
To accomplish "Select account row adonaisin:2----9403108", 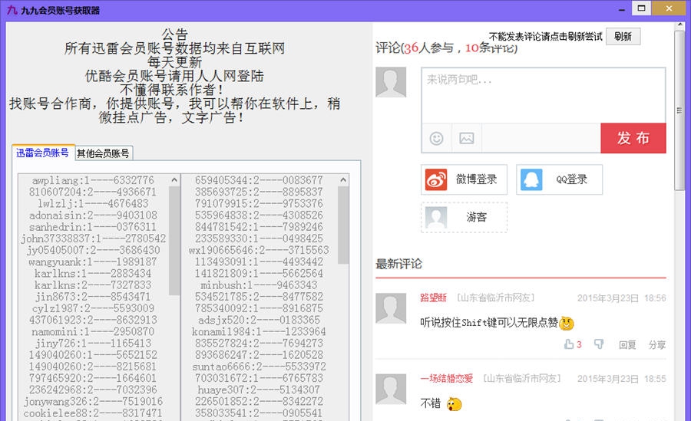I will tap(93, 215).
